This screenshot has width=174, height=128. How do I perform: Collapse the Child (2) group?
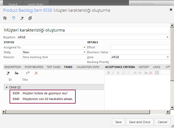pos(7,87)
